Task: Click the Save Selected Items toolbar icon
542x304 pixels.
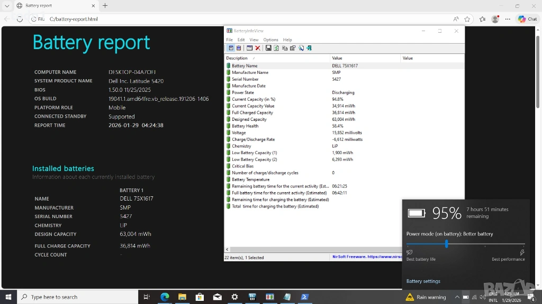Action: 268,48
